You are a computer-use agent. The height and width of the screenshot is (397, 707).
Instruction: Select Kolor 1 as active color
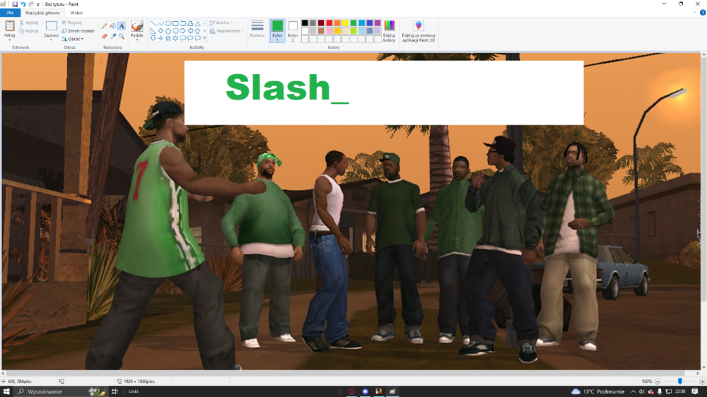[277, 30]
